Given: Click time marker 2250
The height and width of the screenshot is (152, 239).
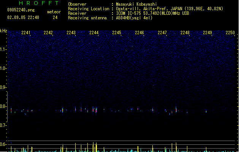Looking at the screenshot, I should coord(230,33).
